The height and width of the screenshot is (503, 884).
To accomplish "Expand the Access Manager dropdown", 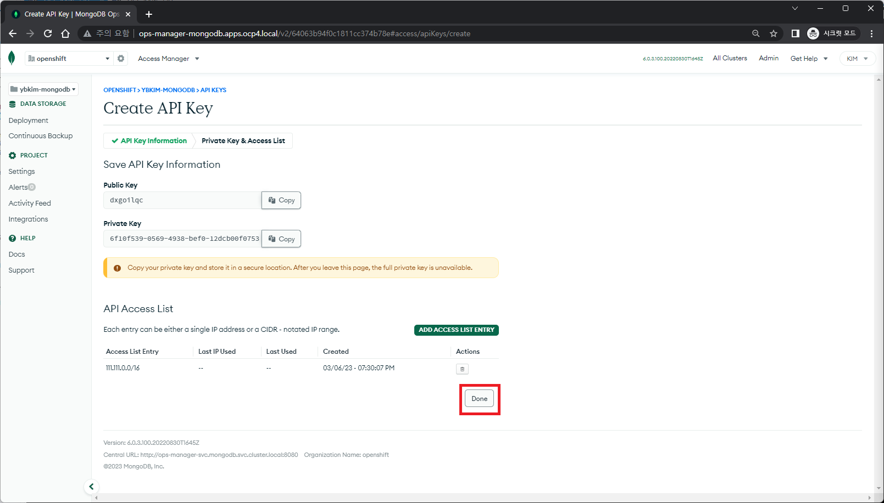I will point(169,59).
